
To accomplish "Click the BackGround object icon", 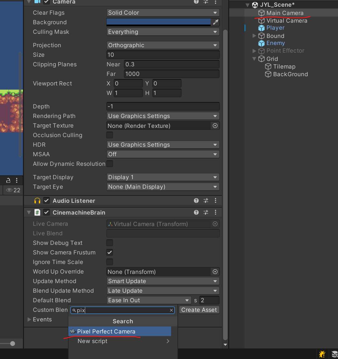I will (268, 74).
